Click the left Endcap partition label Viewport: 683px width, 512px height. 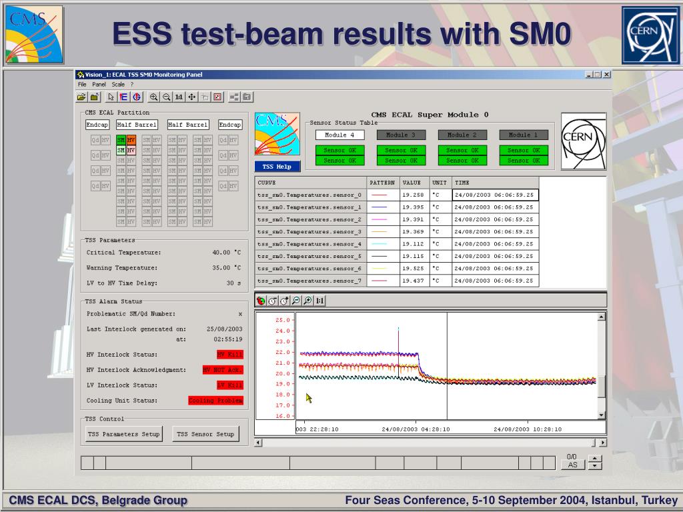[x=97, y=125]
